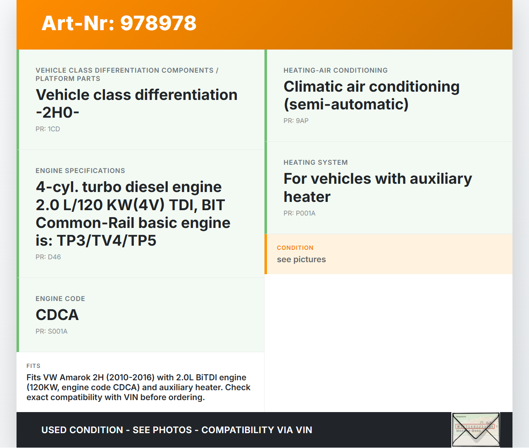Click the 'USED CONDITION - SEE PHOTOS' footer banner
This screenshot has width=529, height=448.
click(x=177, y=430)
